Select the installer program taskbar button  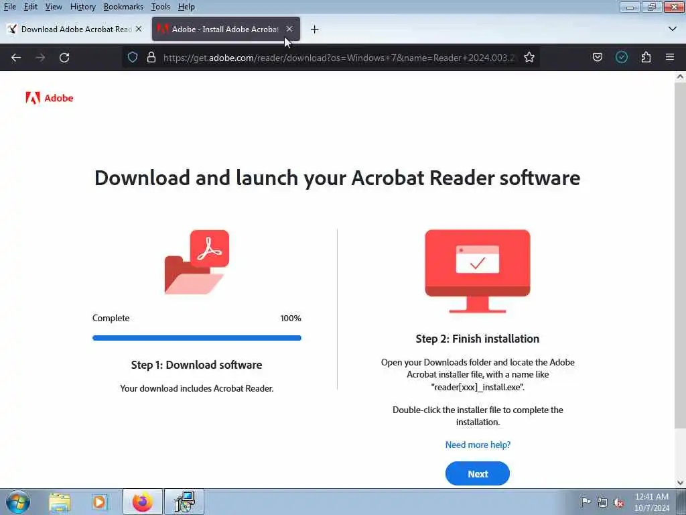click(184, 502)
